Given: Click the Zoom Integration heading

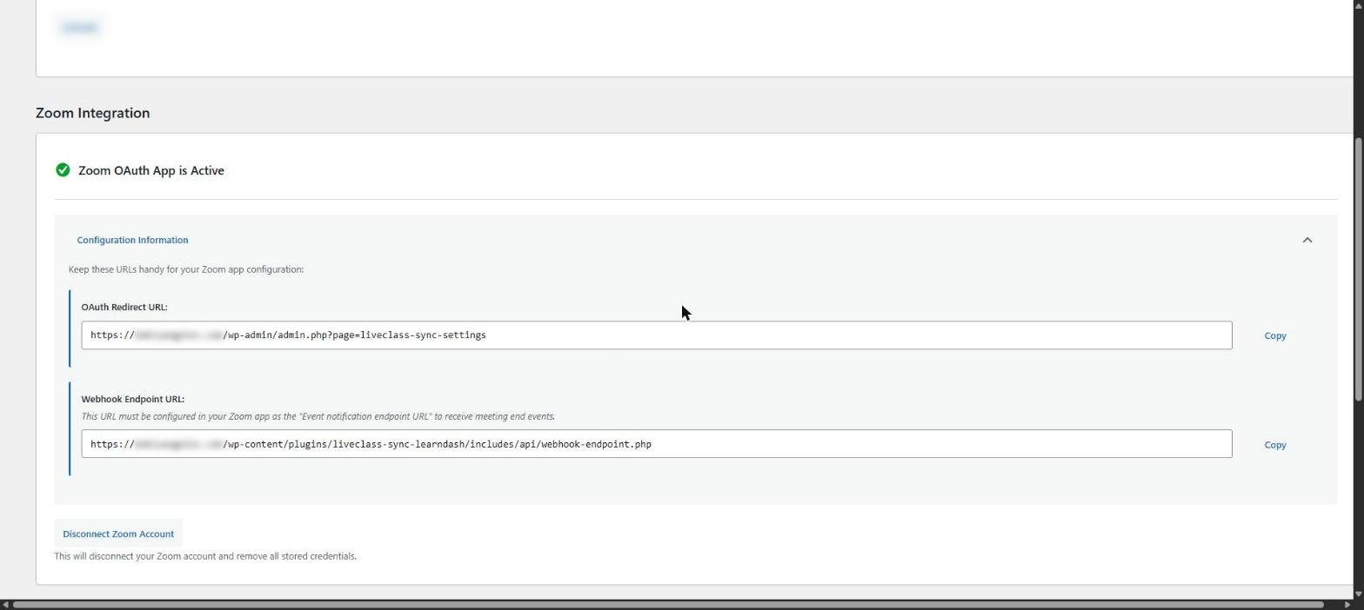Looking at the screenshot, I should pyautogui.click(x=92, y=113).
